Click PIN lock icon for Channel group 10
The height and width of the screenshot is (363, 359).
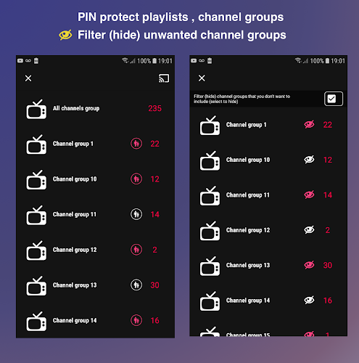[x=136, y=179]
